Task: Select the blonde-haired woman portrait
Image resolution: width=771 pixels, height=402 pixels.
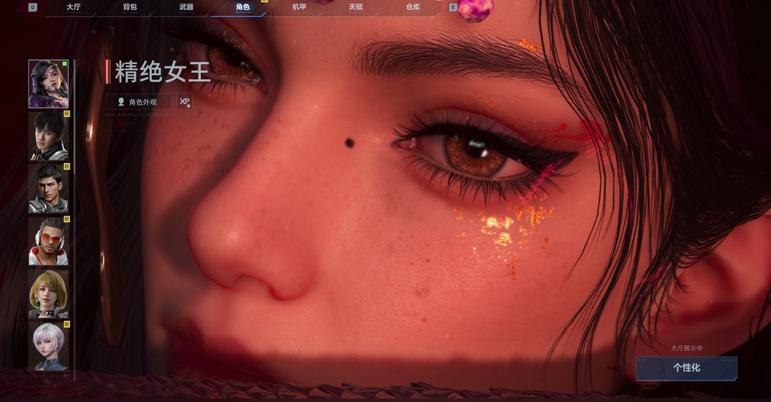Action: click(49, 294)
